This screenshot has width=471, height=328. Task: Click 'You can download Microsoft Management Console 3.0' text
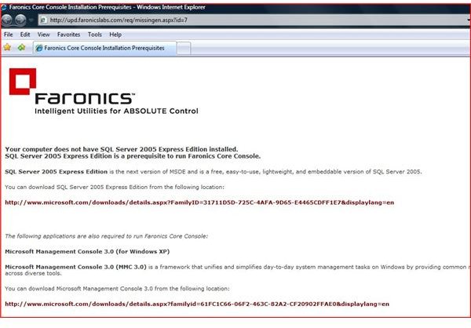tap(117, 289)
